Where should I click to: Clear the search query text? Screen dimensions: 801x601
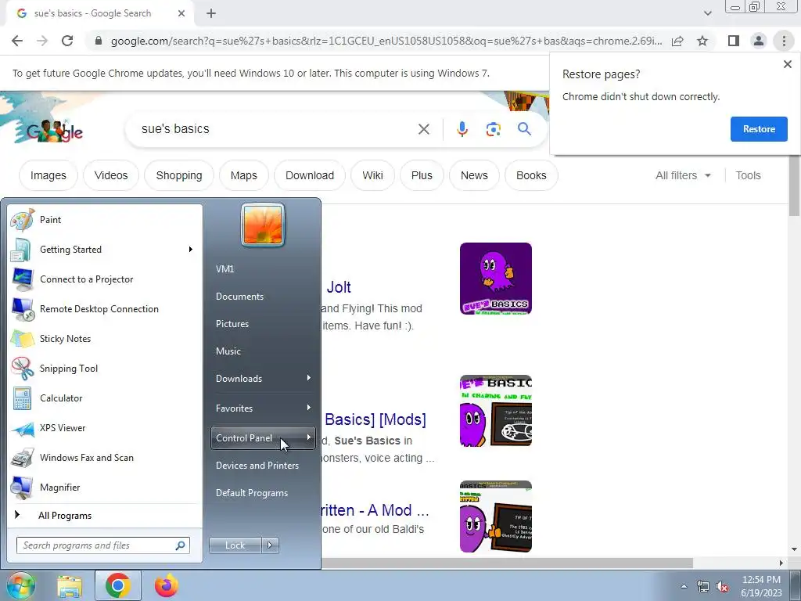(x=423, y=129)
